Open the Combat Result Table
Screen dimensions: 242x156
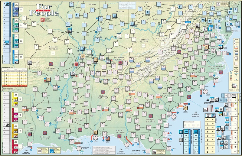tap(14, 77)
